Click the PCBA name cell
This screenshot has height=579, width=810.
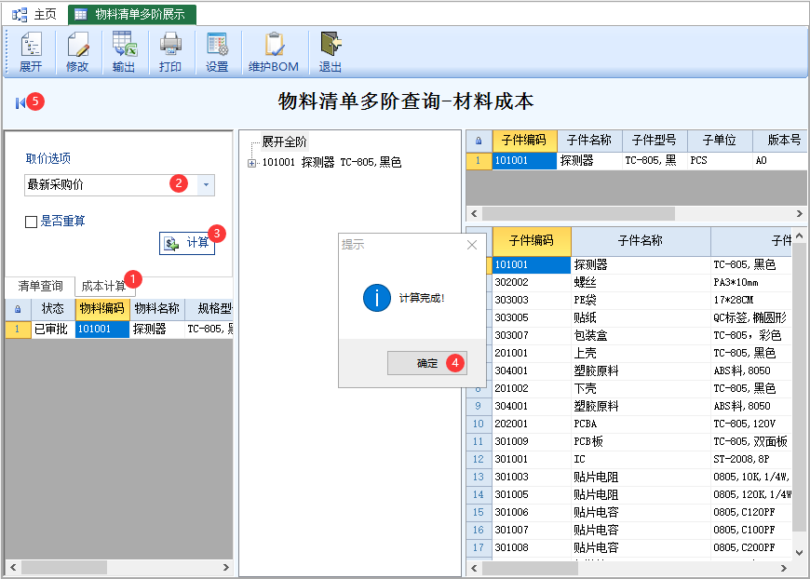(x=641, y=424)
